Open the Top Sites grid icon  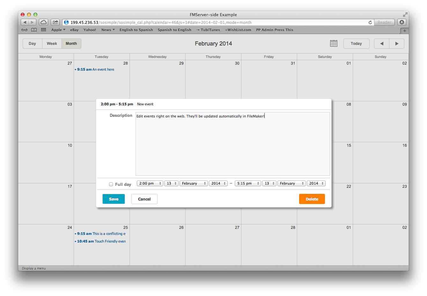(x=44, y=30)
